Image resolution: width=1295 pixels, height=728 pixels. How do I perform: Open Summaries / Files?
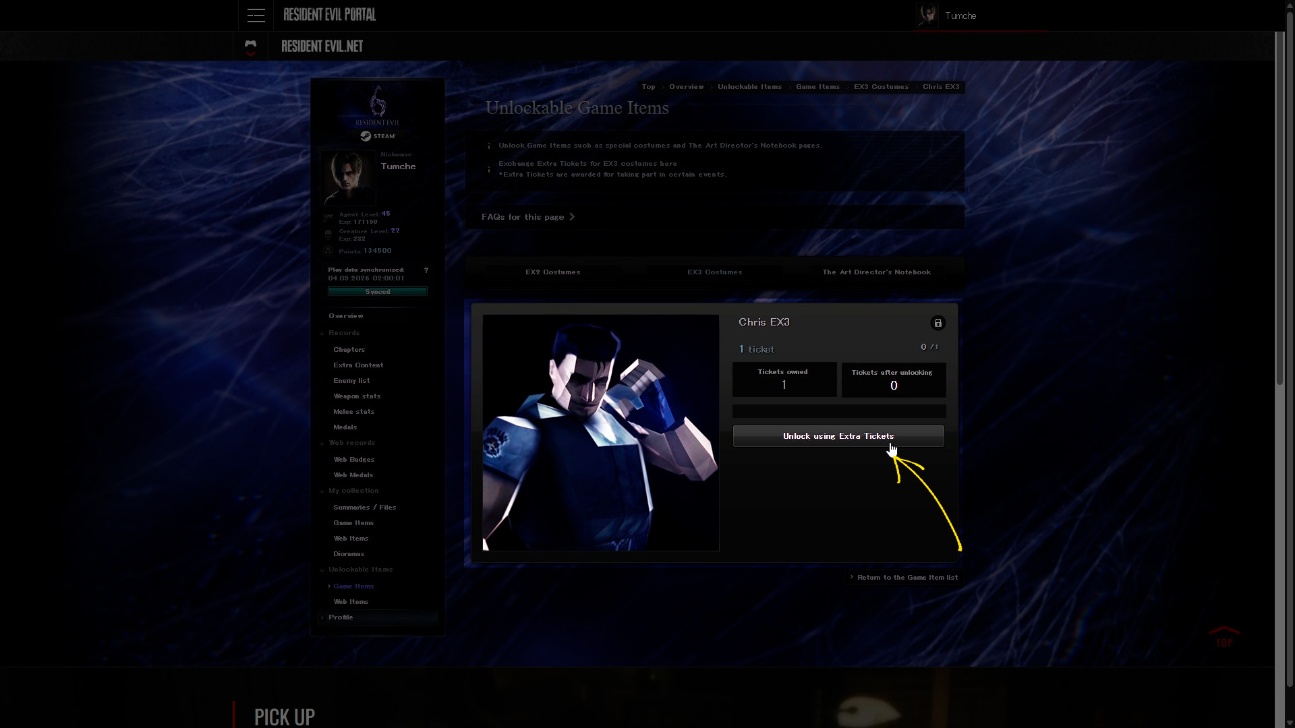pyautogui.click(x=365, y=508)
